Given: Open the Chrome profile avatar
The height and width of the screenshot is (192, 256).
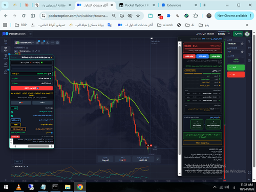Looking at the screenshot, I should 209,16.
